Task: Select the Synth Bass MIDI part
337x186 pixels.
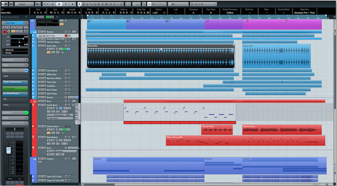Action: pos(180,113)
